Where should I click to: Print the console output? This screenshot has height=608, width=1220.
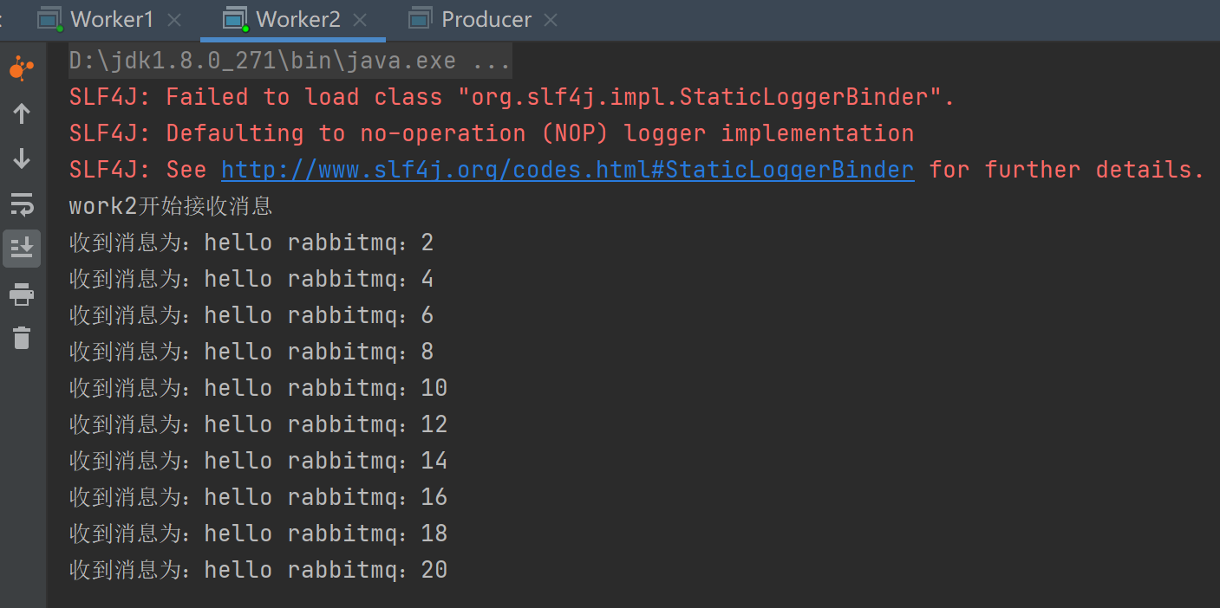pyautogui.click(x=22, y=295)
